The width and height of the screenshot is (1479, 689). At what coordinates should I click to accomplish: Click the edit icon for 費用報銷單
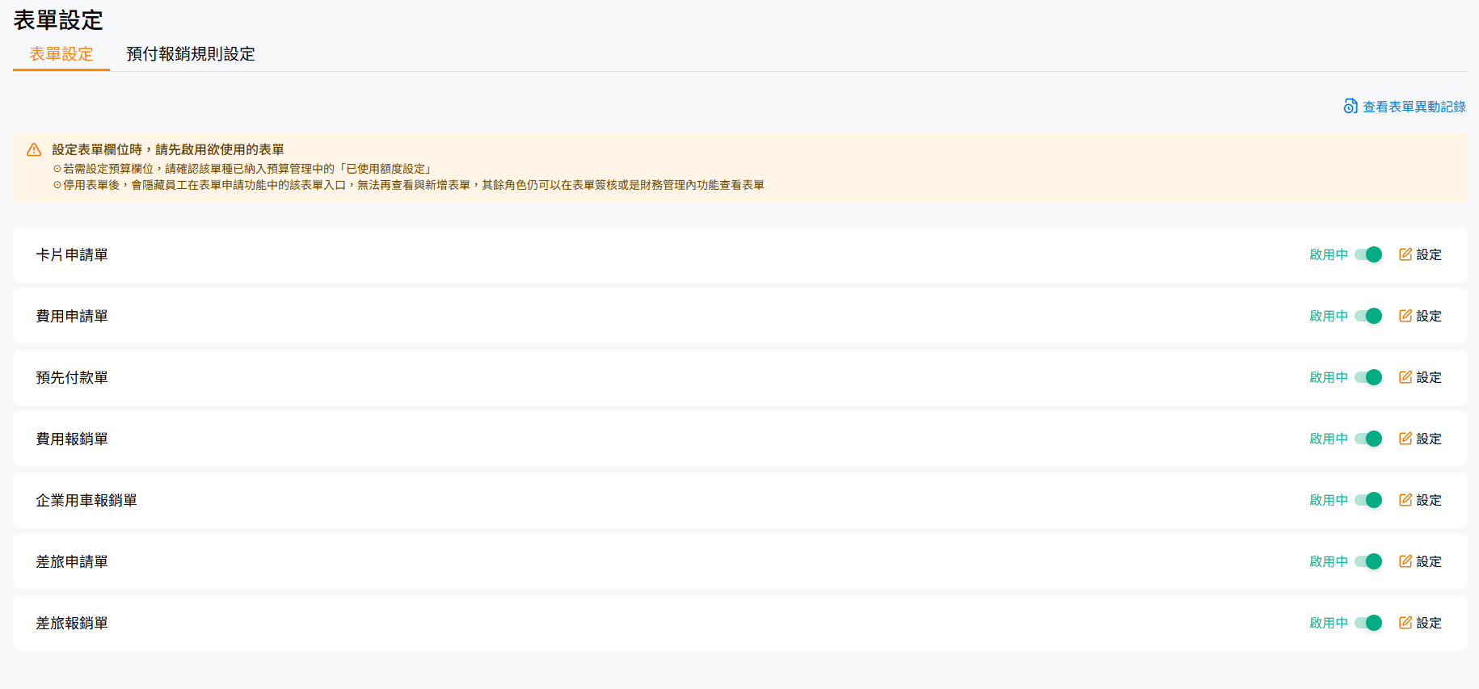click(x=1405, y=439)
